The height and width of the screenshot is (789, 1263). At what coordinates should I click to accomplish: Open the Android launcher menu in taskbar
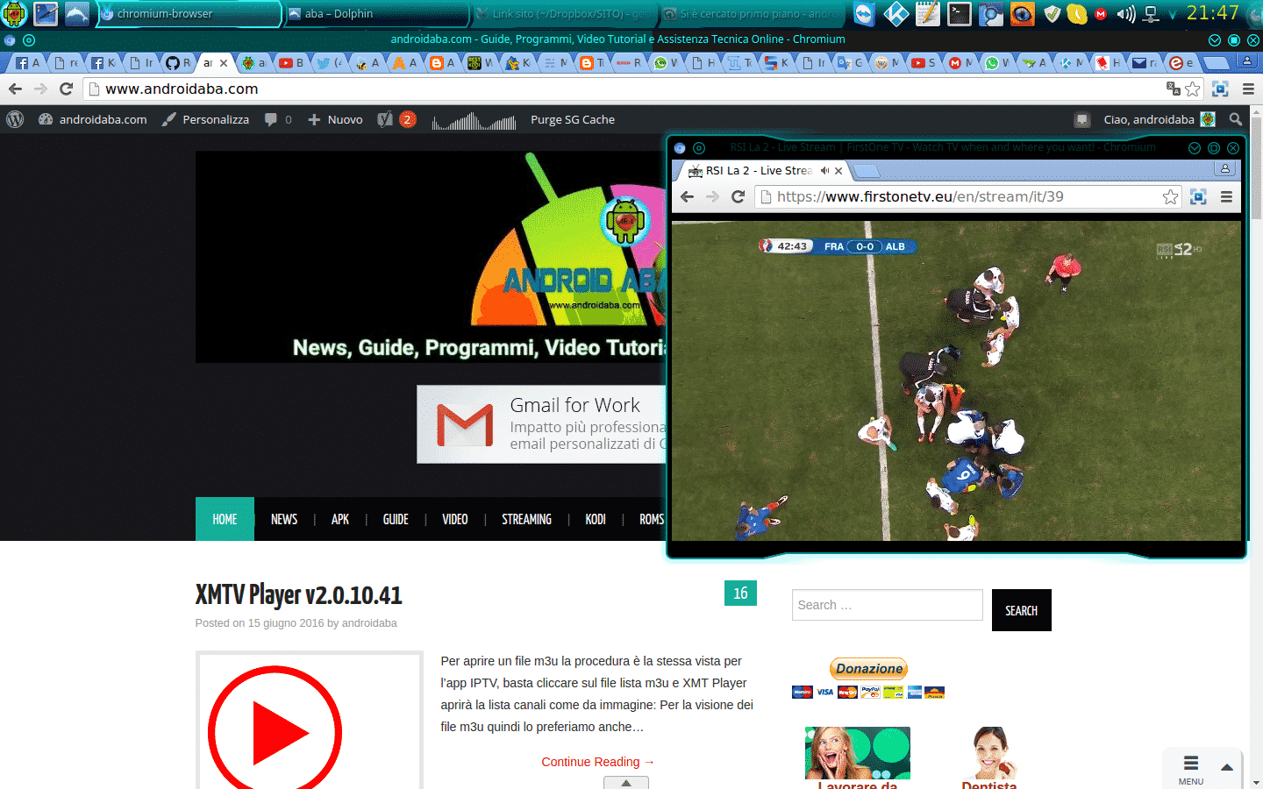click(15, 14)
